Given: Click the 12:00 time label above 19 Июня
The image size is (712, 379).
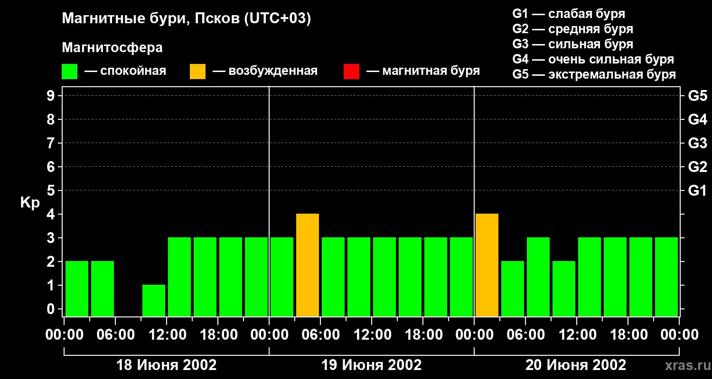Looking at the screenshot, I should (x=372, y=335).
